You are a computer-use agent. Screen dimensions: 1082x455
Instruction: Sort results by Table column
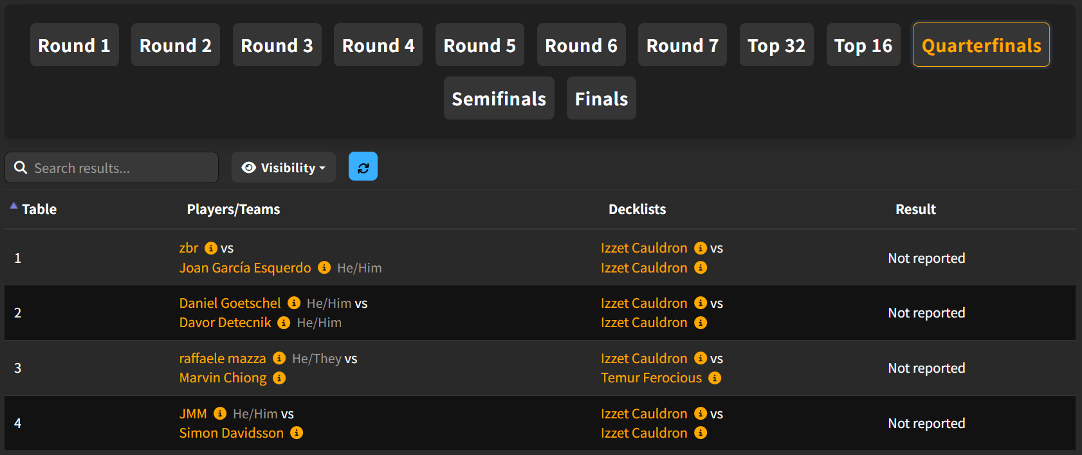39,209
